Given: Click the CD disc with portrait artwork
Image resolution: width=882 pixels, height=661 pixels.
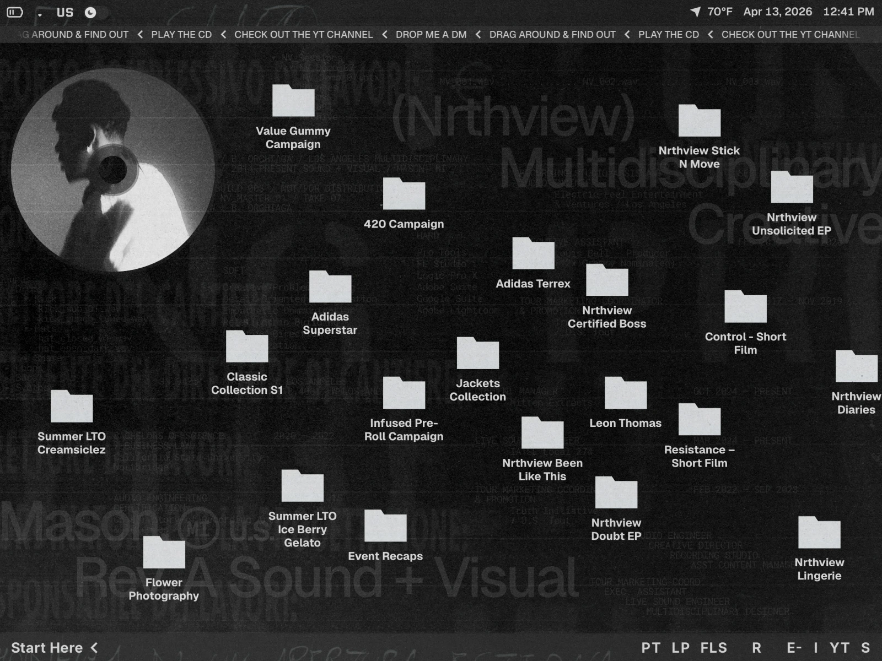Looking at the screenshot, I should click(x=113, y=170).
